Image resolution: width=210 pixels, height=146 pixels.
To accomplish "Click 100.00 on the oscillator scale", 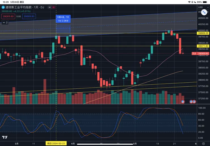I will tap(202, 108).
